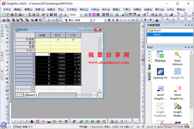Screen dimensions: 194x129
Task: Select the Sheet1 worksheet tab
Action: (x=31, y=95)
